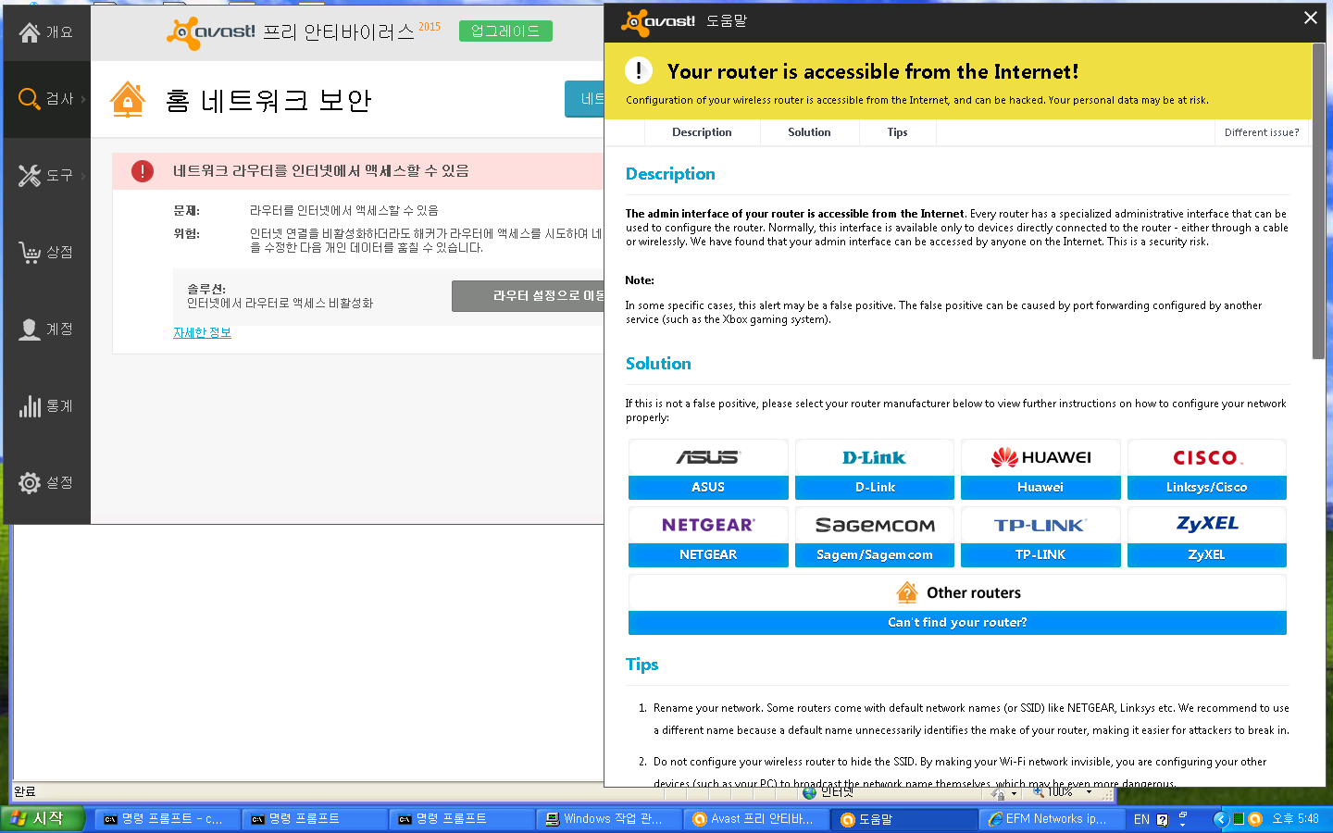Open the 상점 (Store) cart icon
The image size is (1333, 833).
point(30,252)
